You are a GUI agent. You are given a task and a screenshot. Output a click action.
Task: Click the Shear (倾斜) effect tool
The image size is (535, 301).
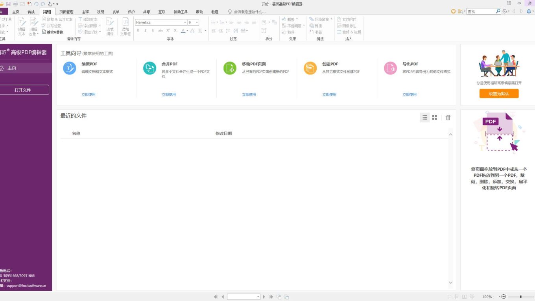click(288, 32)
